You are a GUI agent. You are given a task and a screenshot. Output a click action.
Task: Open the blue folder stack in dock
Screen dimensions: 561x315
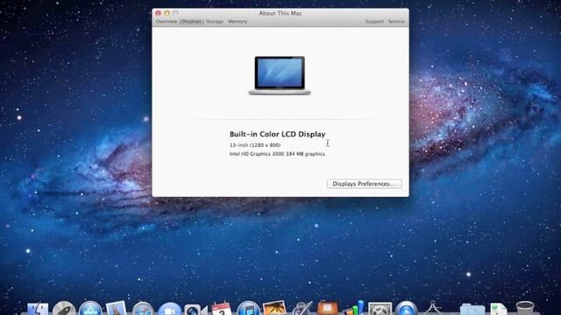pyautogui.click(x=472, y=310)
